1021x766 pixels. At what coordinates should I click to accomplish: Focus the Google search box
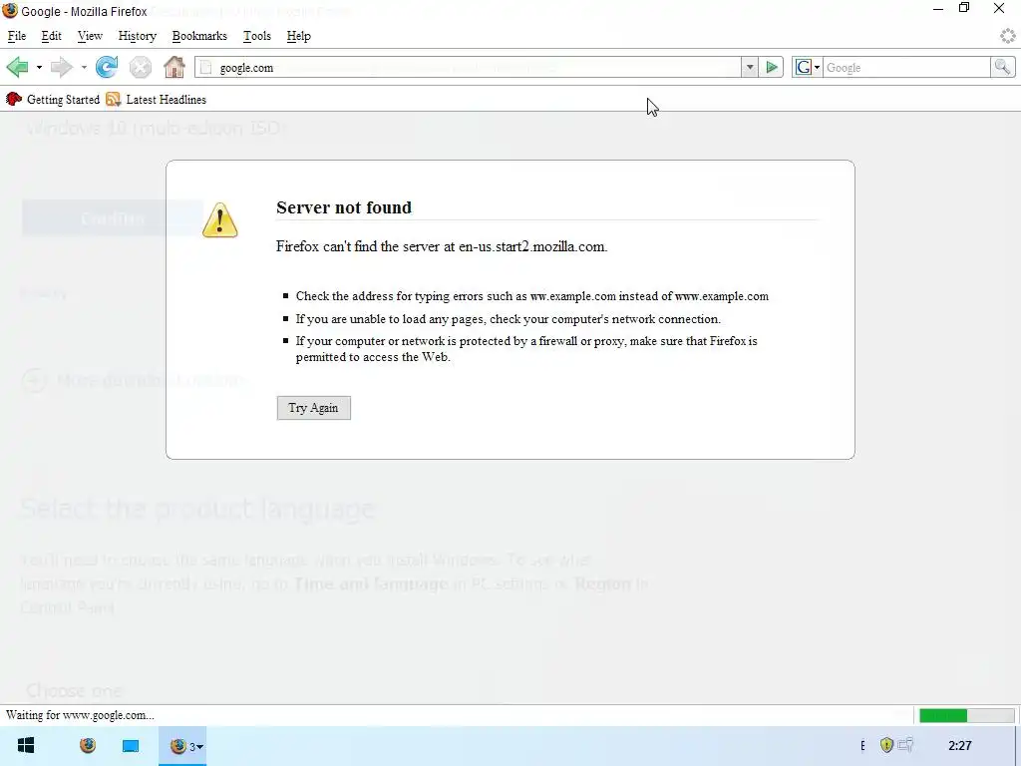[906, 68]
